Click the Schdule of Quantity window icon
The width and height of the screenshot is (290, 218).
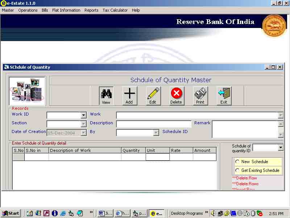[x=7, y=67]
